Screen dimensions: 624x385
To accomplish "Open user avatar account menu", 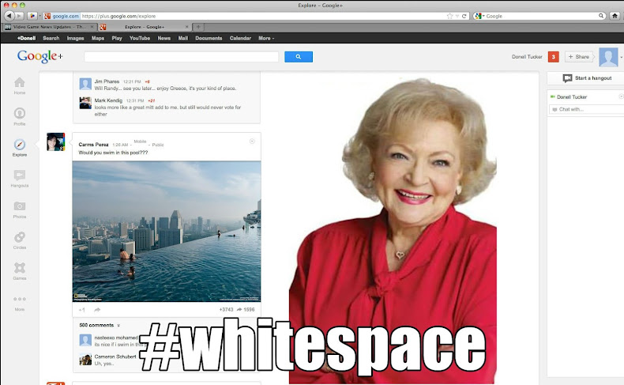I will [608, 58].
